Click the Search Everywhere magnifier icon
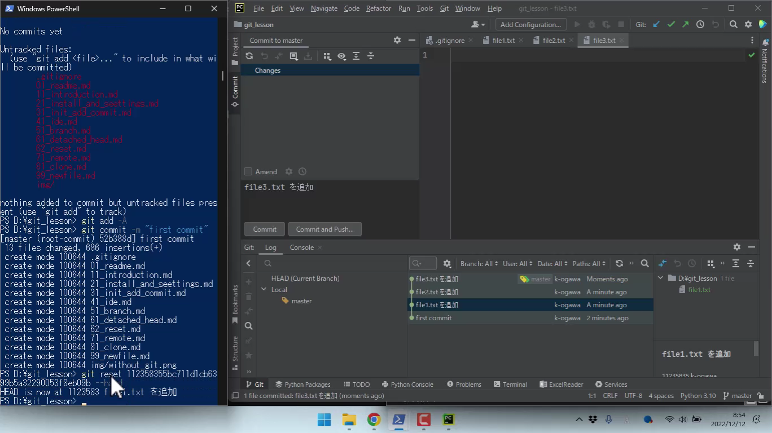 (x=733, y=24)
